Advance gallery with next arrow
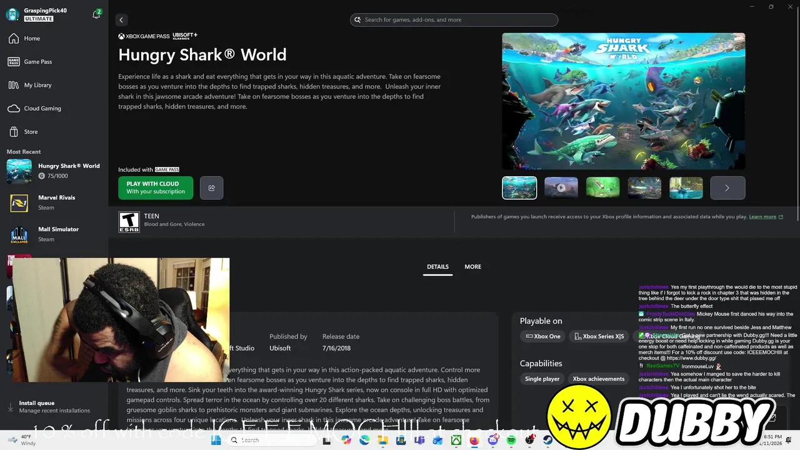800x450 pixels. coord(727,187)
